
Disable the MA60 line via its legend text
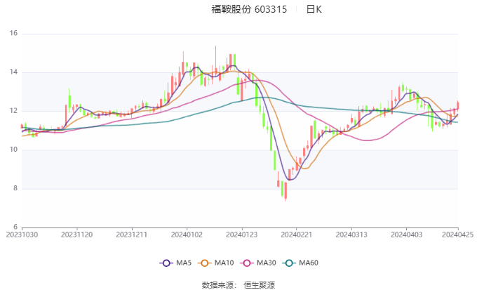309,263
